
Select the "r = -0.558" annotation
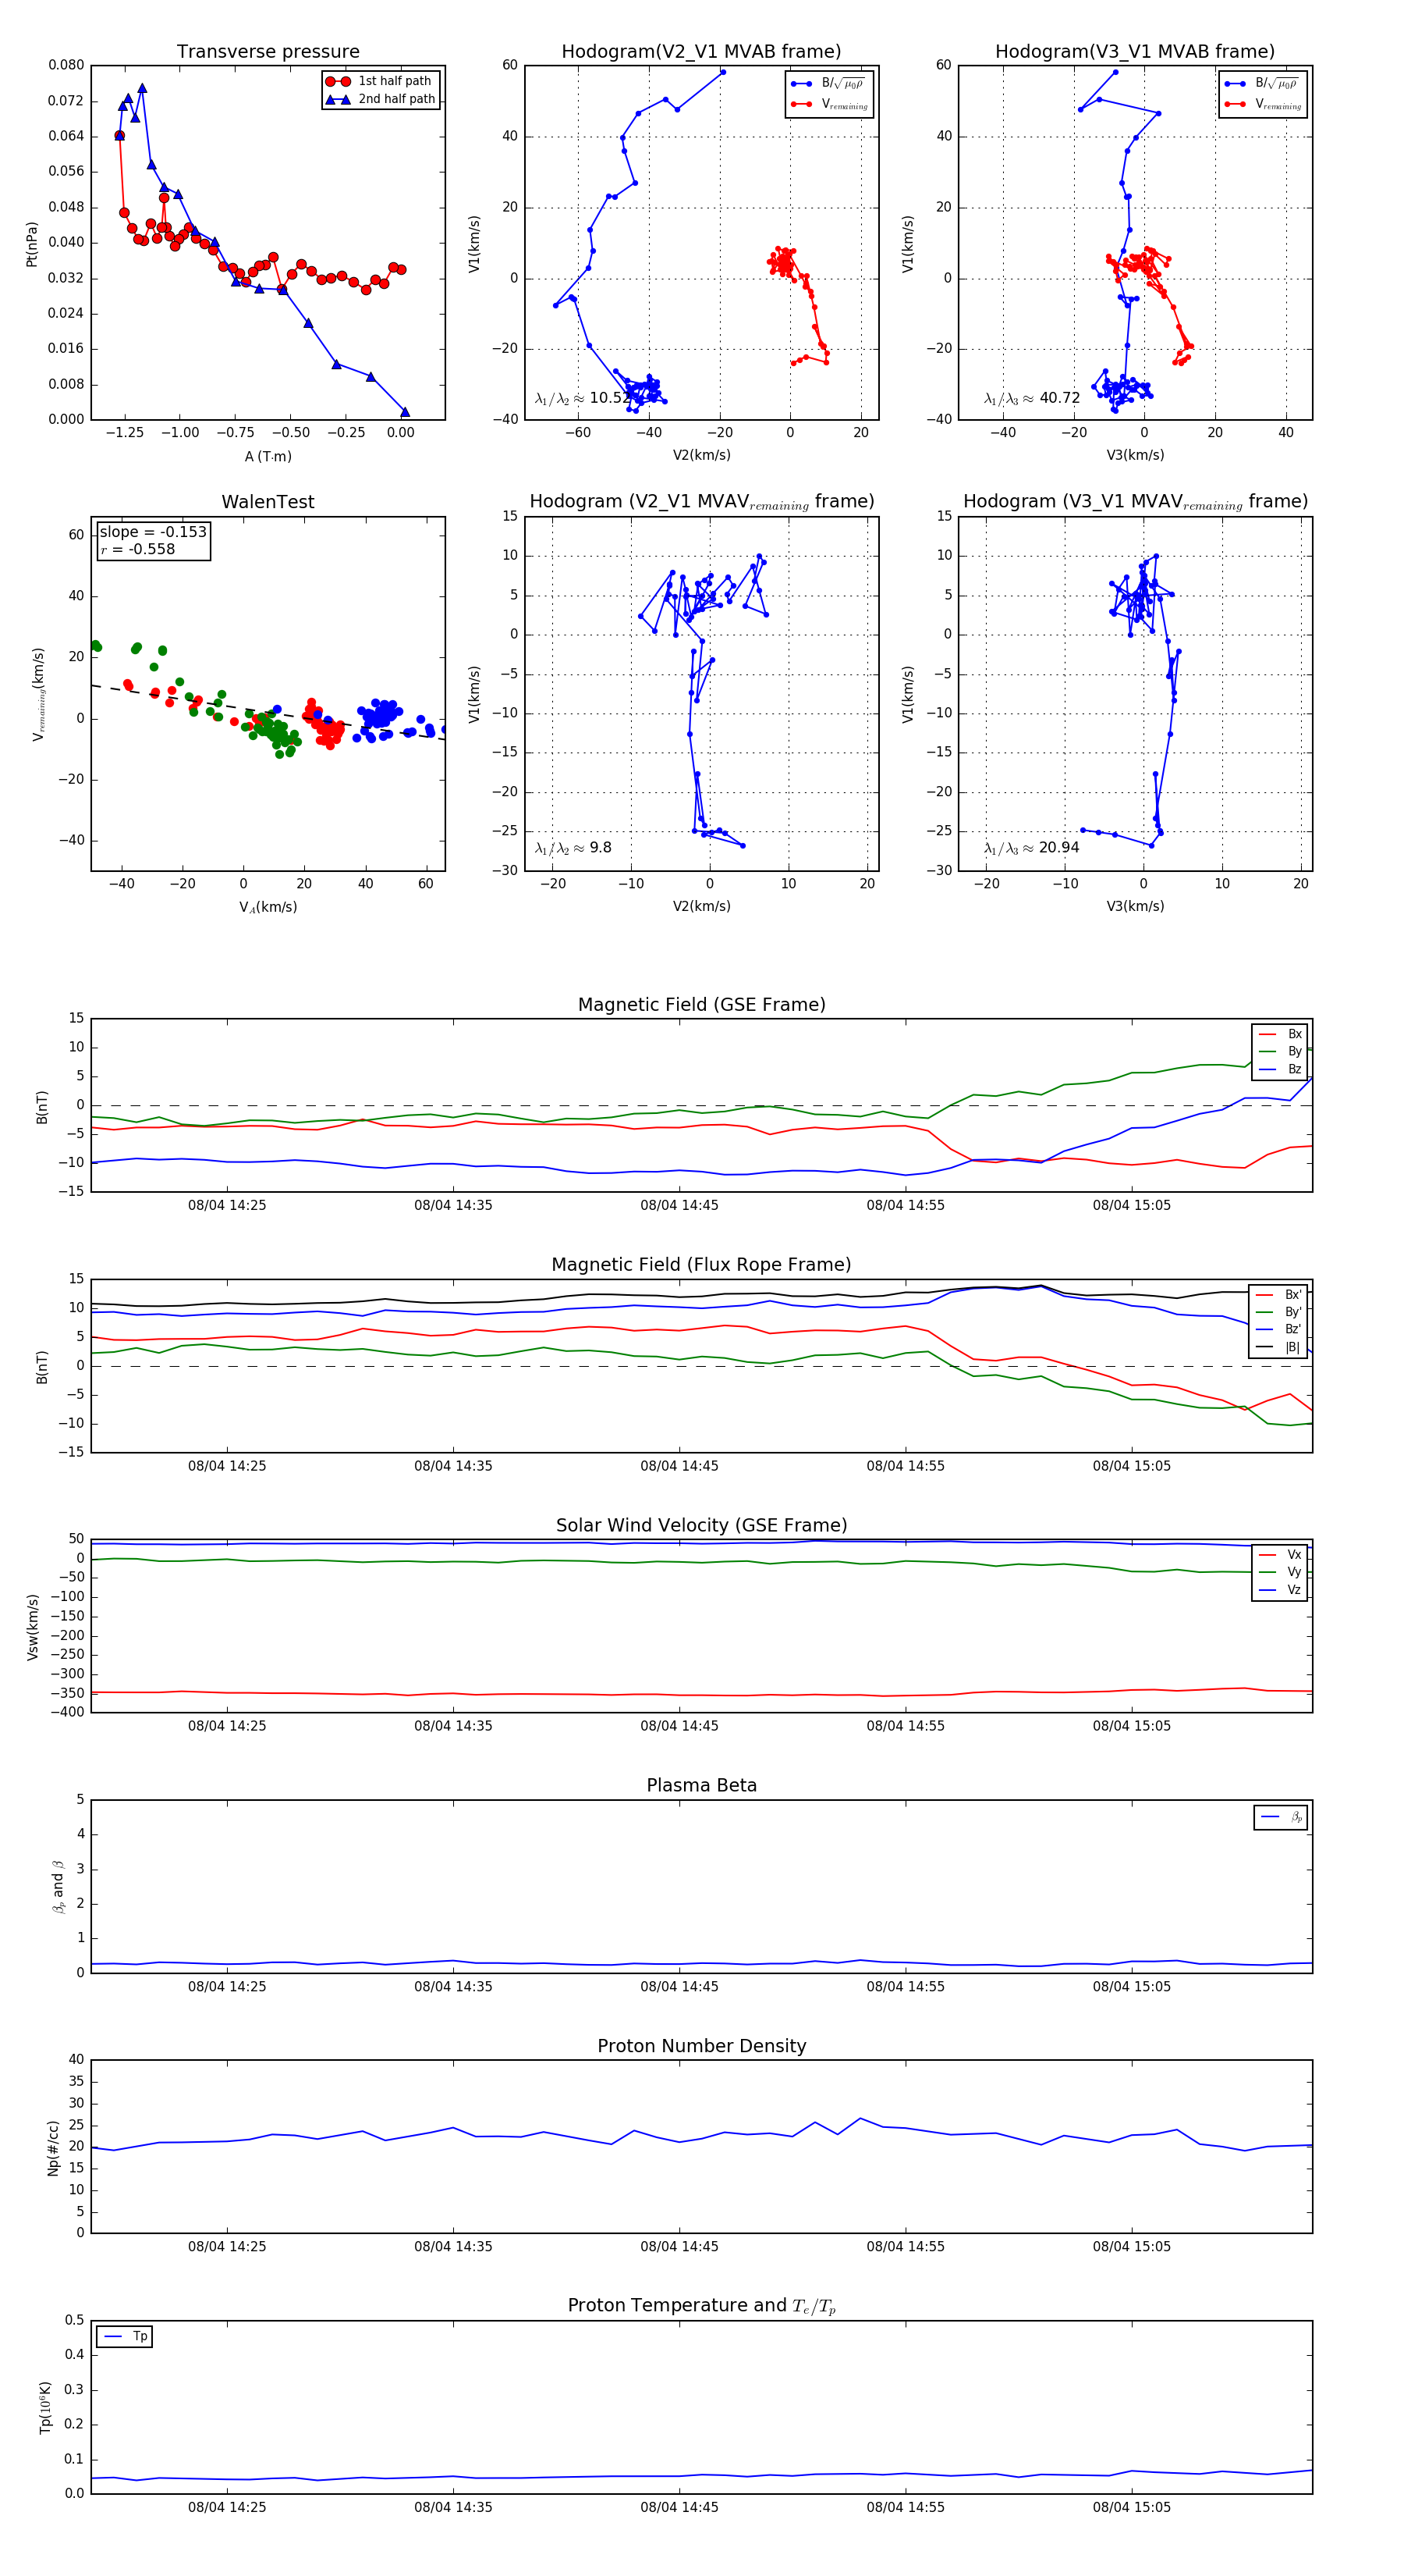pyautogui.click(x=137, y=549)
